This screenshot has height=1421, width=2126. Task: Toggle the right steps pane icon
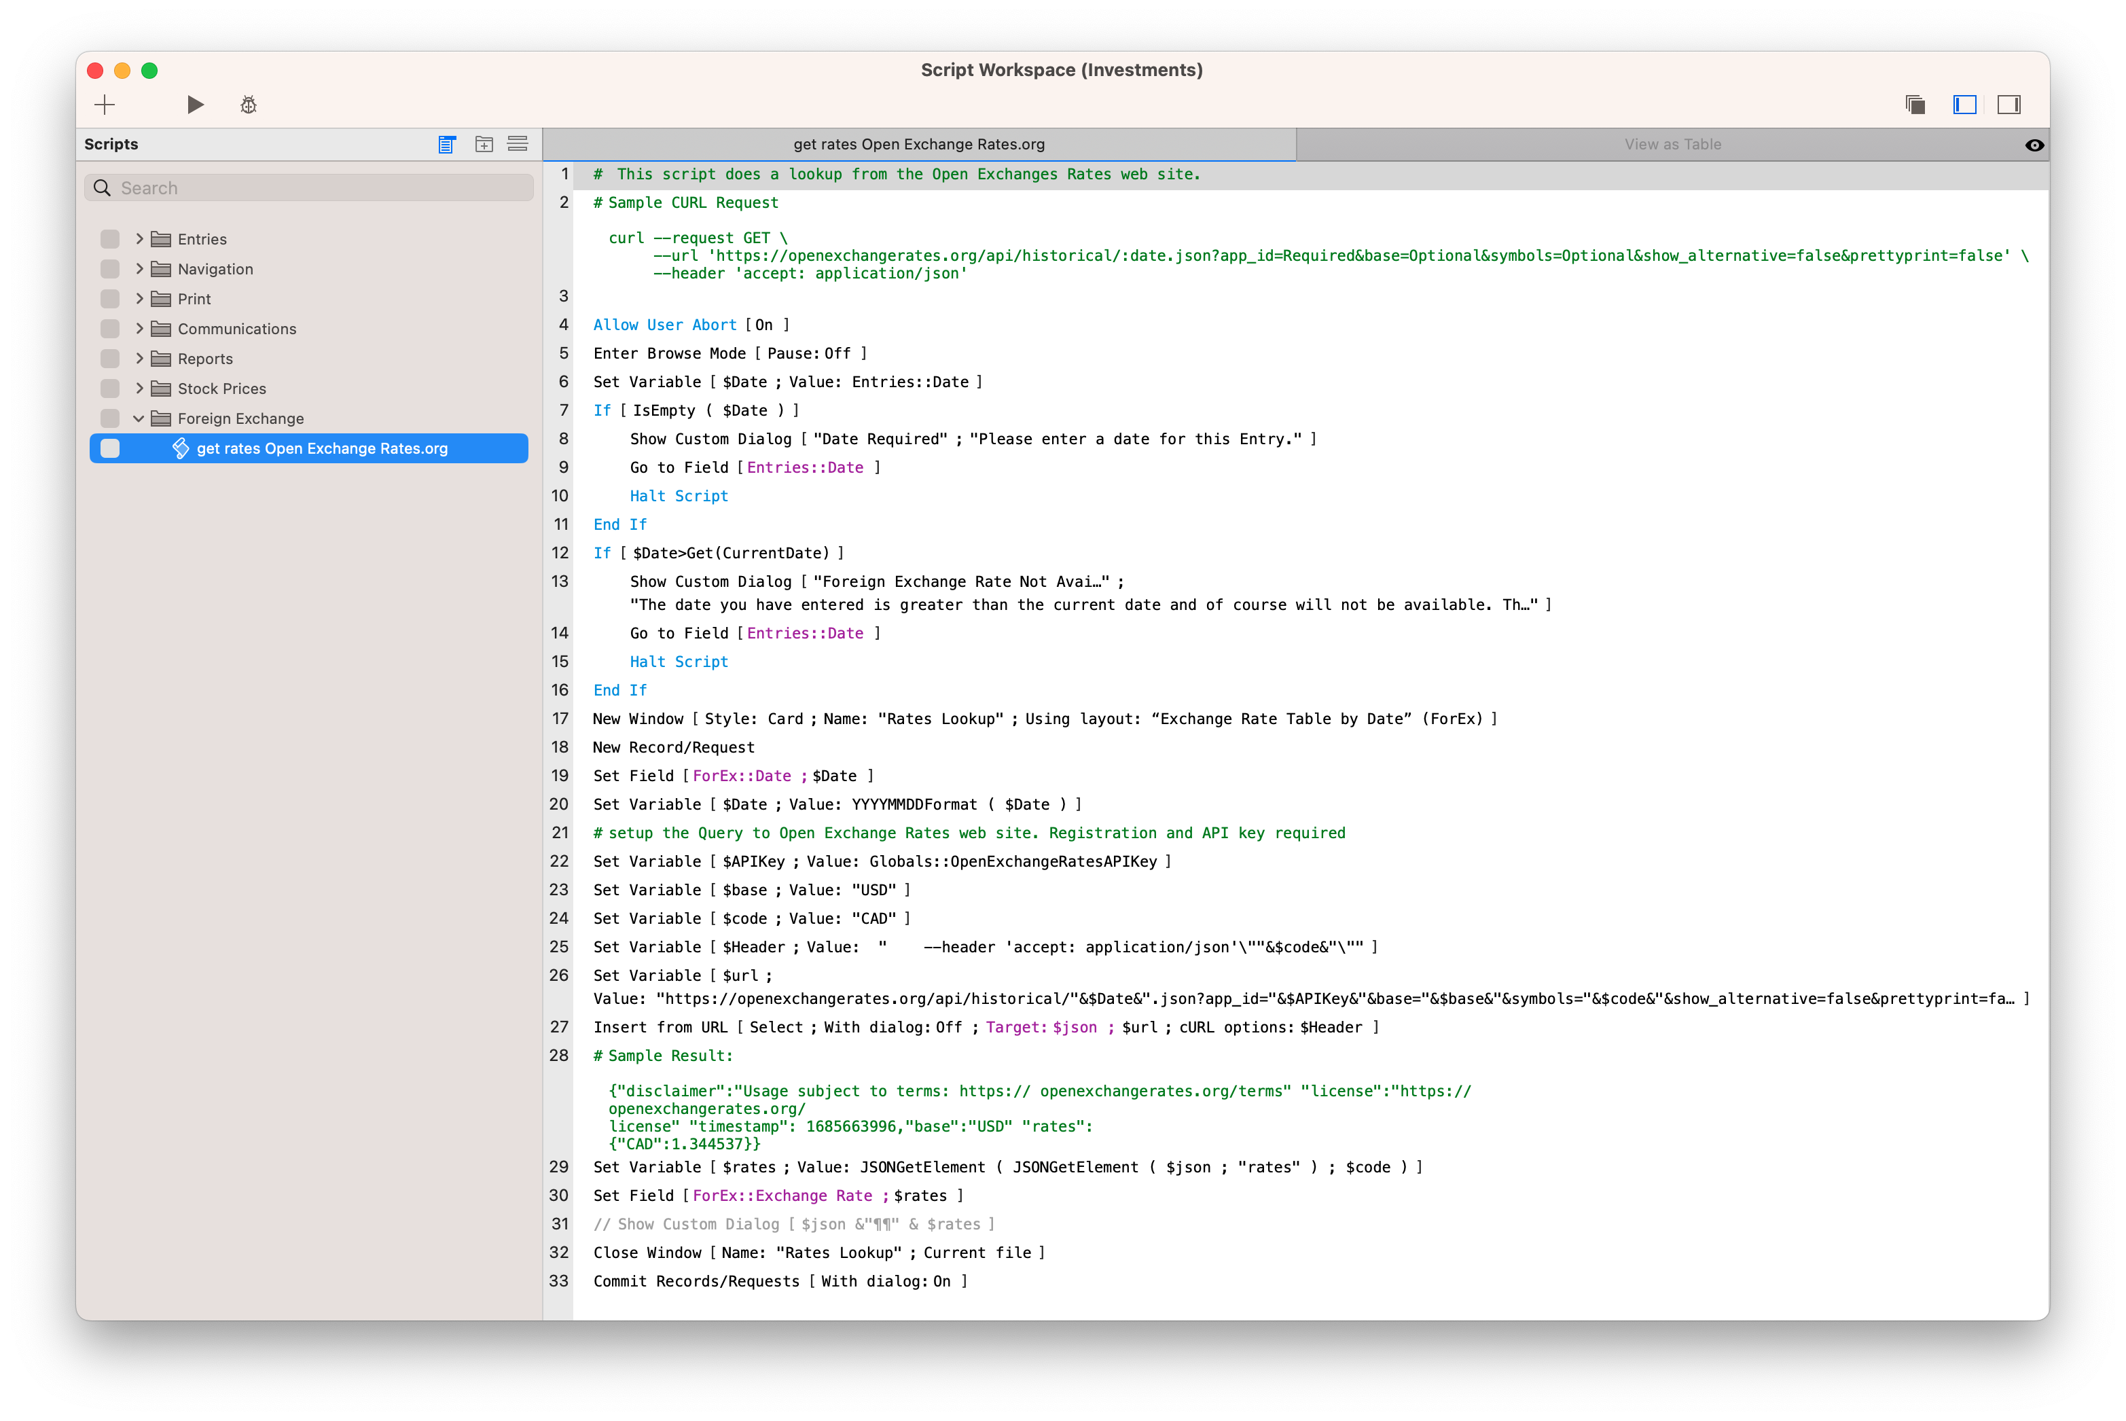pyautogui.click(x=2008, y=105)
